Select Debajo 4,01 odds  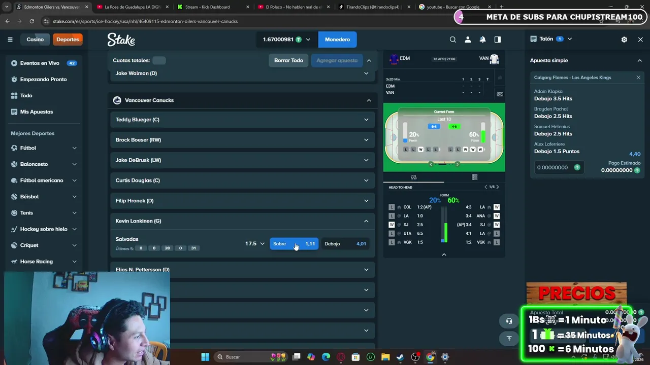(345, 244)
